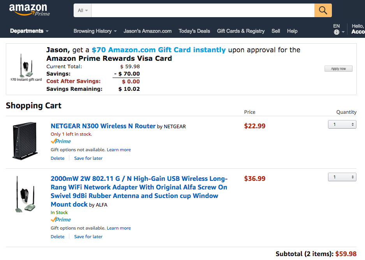Change quantity for ALFA WiFi adapter
Image resolution: width=365 pixels, height=260 pixels.
coord(342,177)
